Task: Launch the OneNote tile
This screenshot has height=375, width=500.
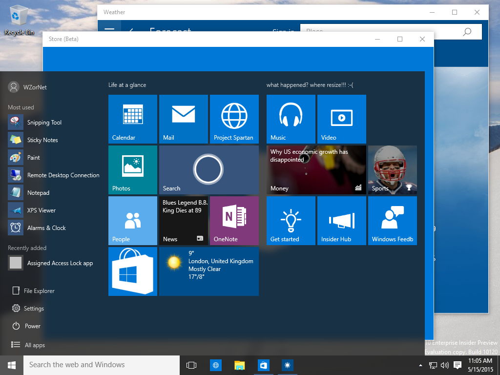Action: pyautogui.click(x=234, y=220)
